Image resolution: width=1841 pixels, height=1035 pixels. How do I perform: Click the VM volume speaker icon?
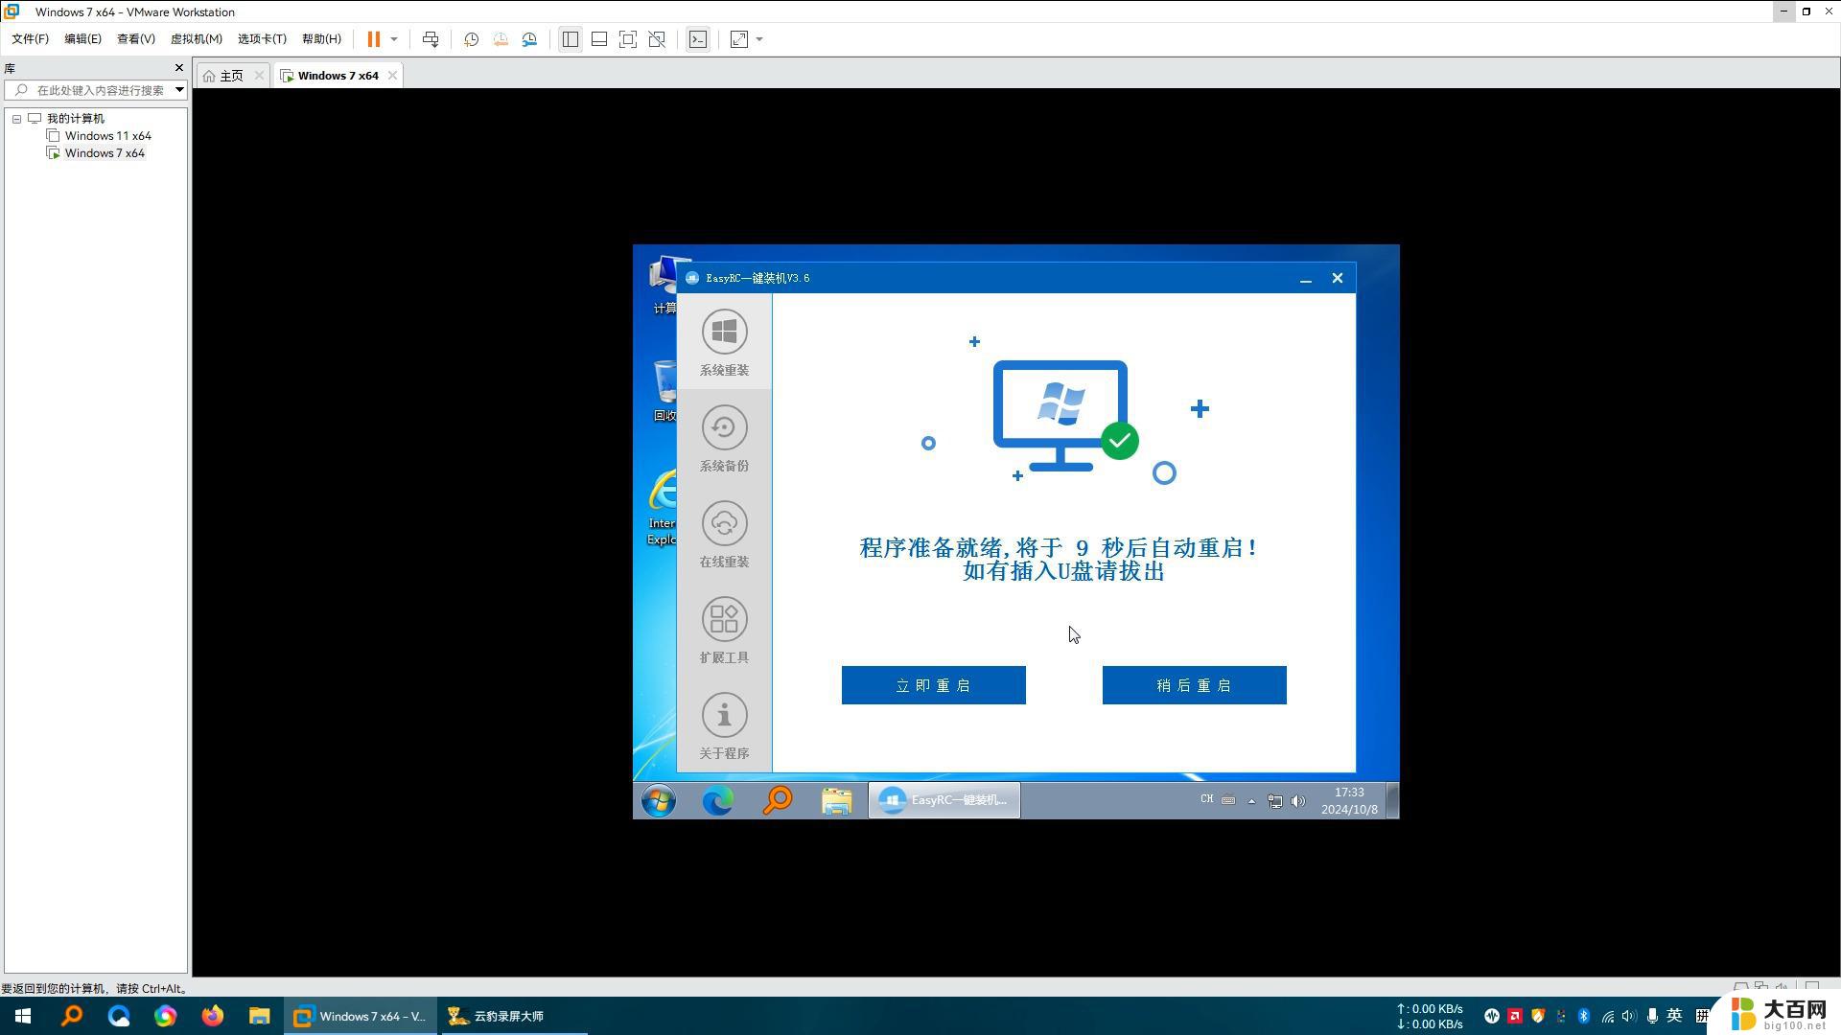click(x=1298, y=801)
